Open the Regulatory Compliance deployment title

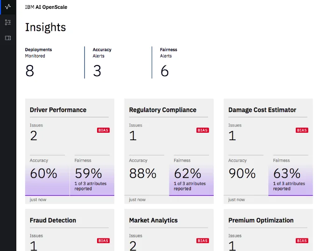(163, 110)
